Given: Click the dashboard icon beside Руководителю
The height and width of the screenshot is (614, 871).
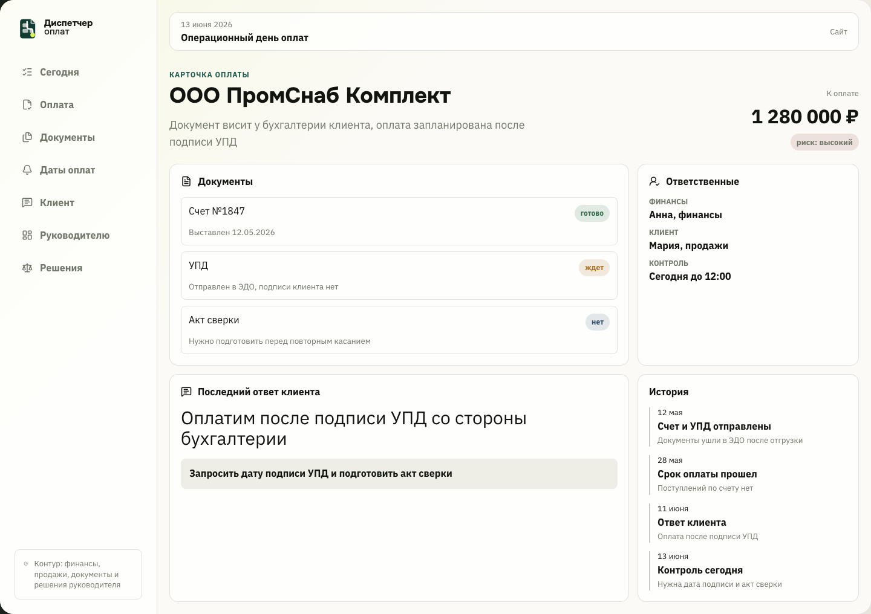Looking at the screenshot, I should 27,235.
